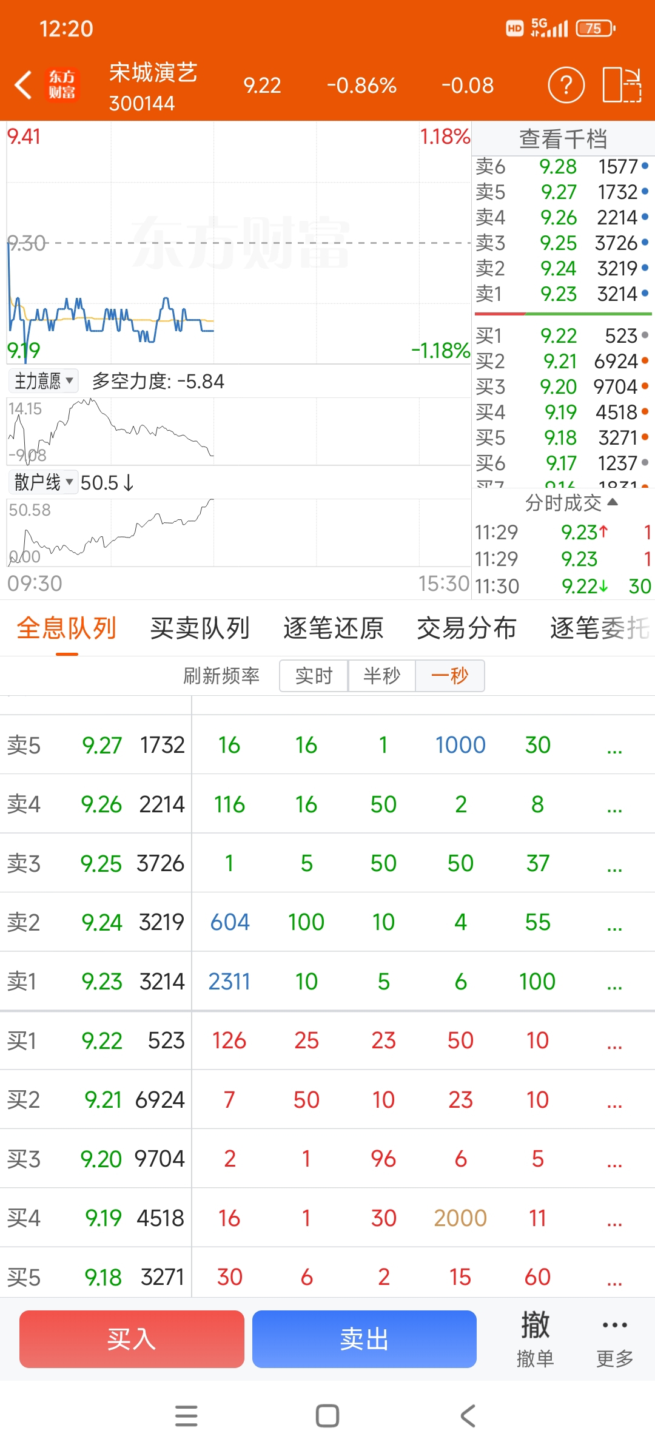Select 卖6 row at 9.28

point(563,166)
